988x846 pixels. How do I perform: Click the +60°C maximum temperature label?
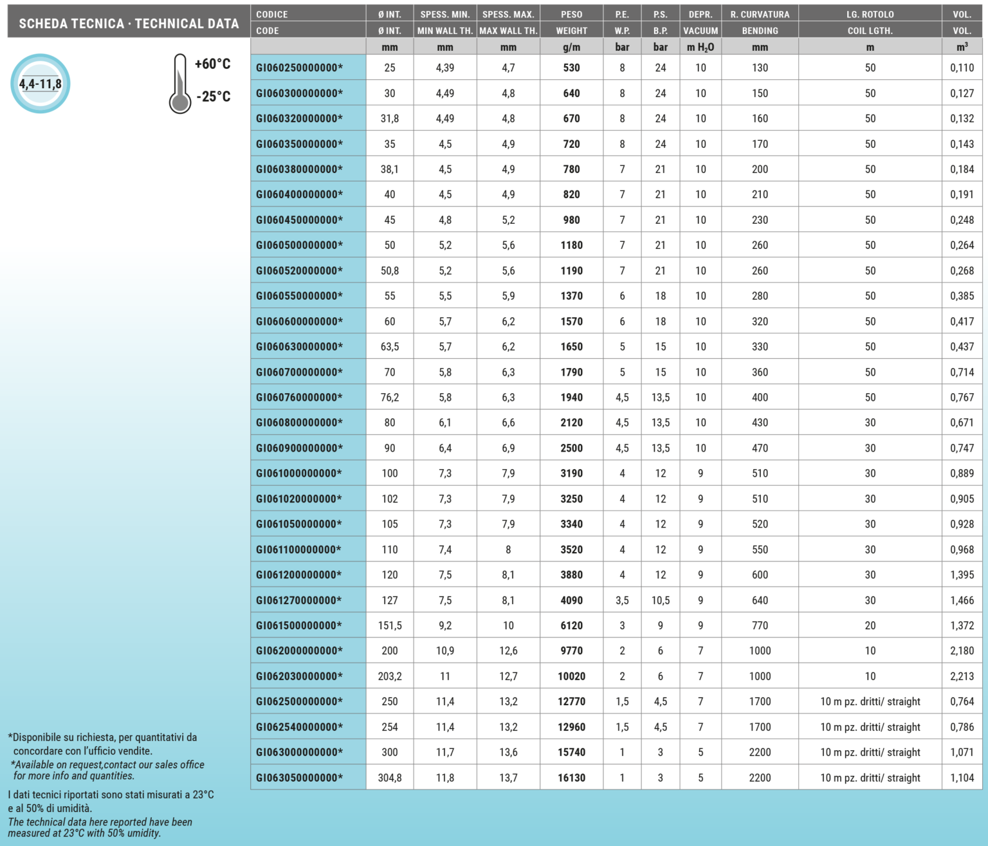coord(213,64)
